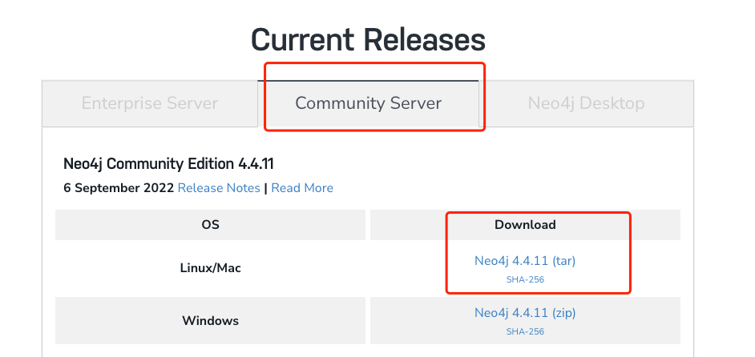
Task: Follow the Read More link
Action: click(x=302, y=187)
